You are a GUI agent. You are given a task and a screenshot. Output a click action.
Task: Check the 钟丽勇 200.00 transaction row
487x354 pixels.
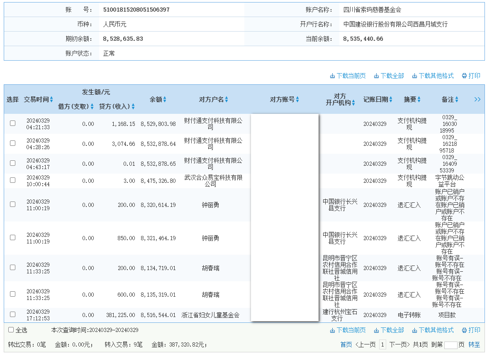[13, 204]
